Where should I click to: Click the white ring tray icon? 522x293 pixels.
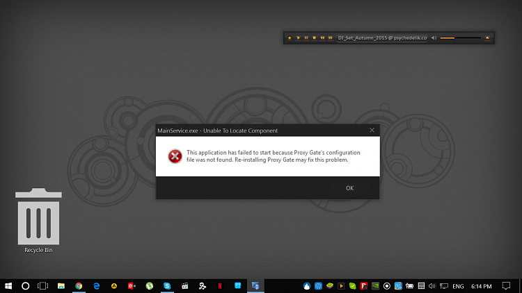click(x=387, y=286)
